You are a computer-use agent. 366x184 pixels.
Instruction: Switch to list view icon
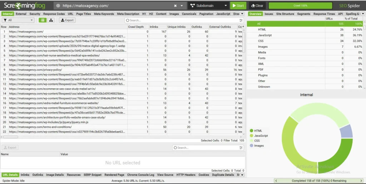tap(43, 20)
